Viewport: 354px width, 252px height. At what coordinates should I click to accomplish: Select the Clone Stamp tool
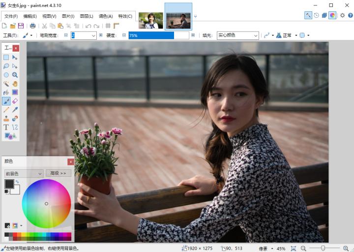pos(6,119)
